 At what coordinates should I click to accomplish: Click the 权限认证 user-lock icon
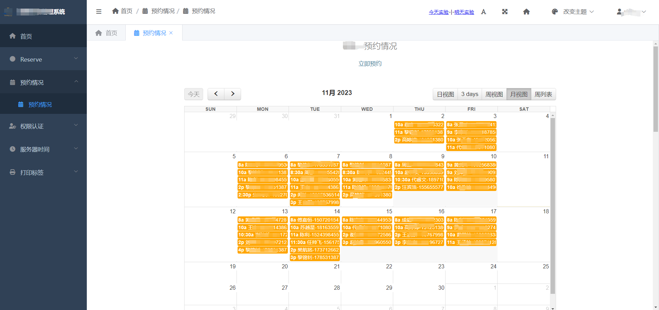pyautogui.click(x=13, y=126)
